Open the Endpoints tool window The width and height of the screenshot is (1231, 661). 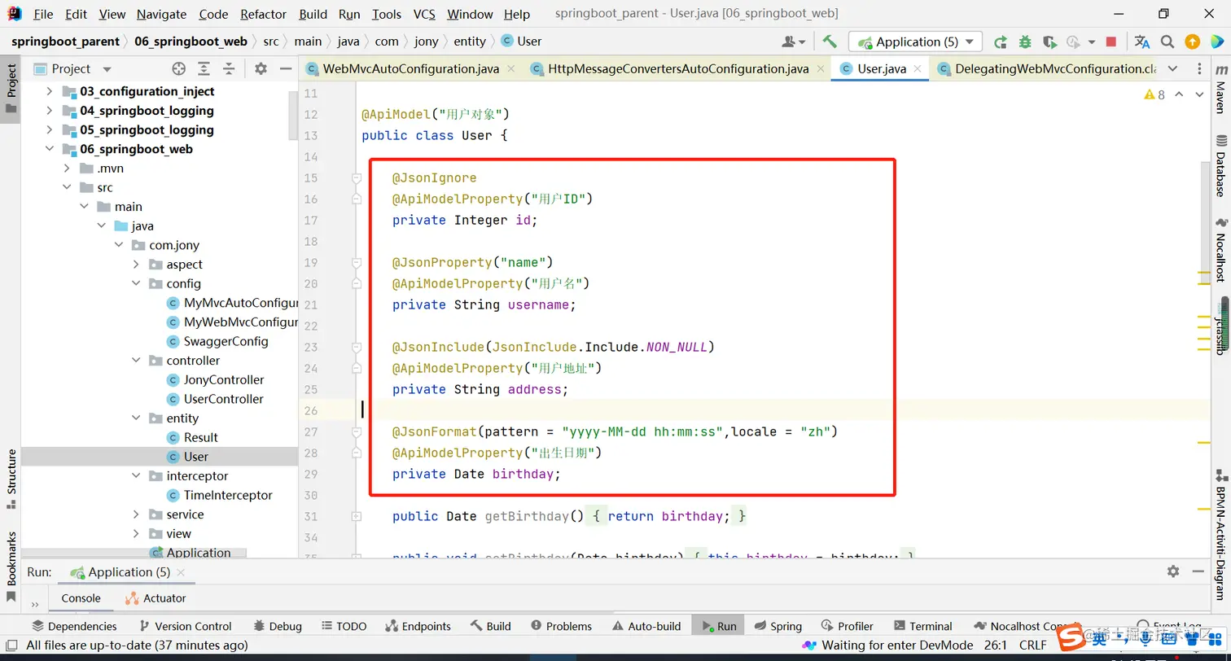point(418,626)
